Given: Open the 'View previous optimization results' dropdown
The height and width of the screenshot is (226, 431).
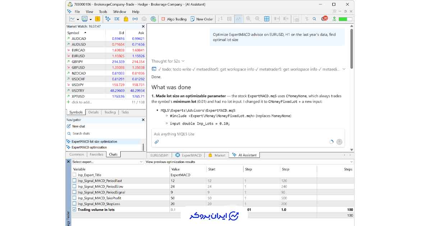Looking at the screenshot, I should point(249,162).
